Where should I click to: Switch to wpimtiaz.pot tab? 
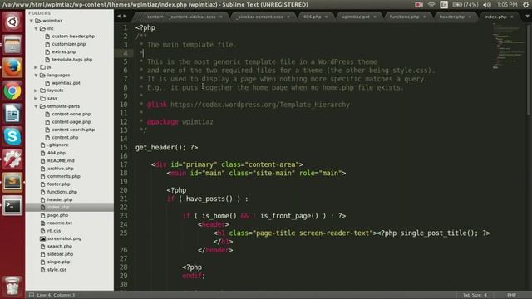[355, 17]
